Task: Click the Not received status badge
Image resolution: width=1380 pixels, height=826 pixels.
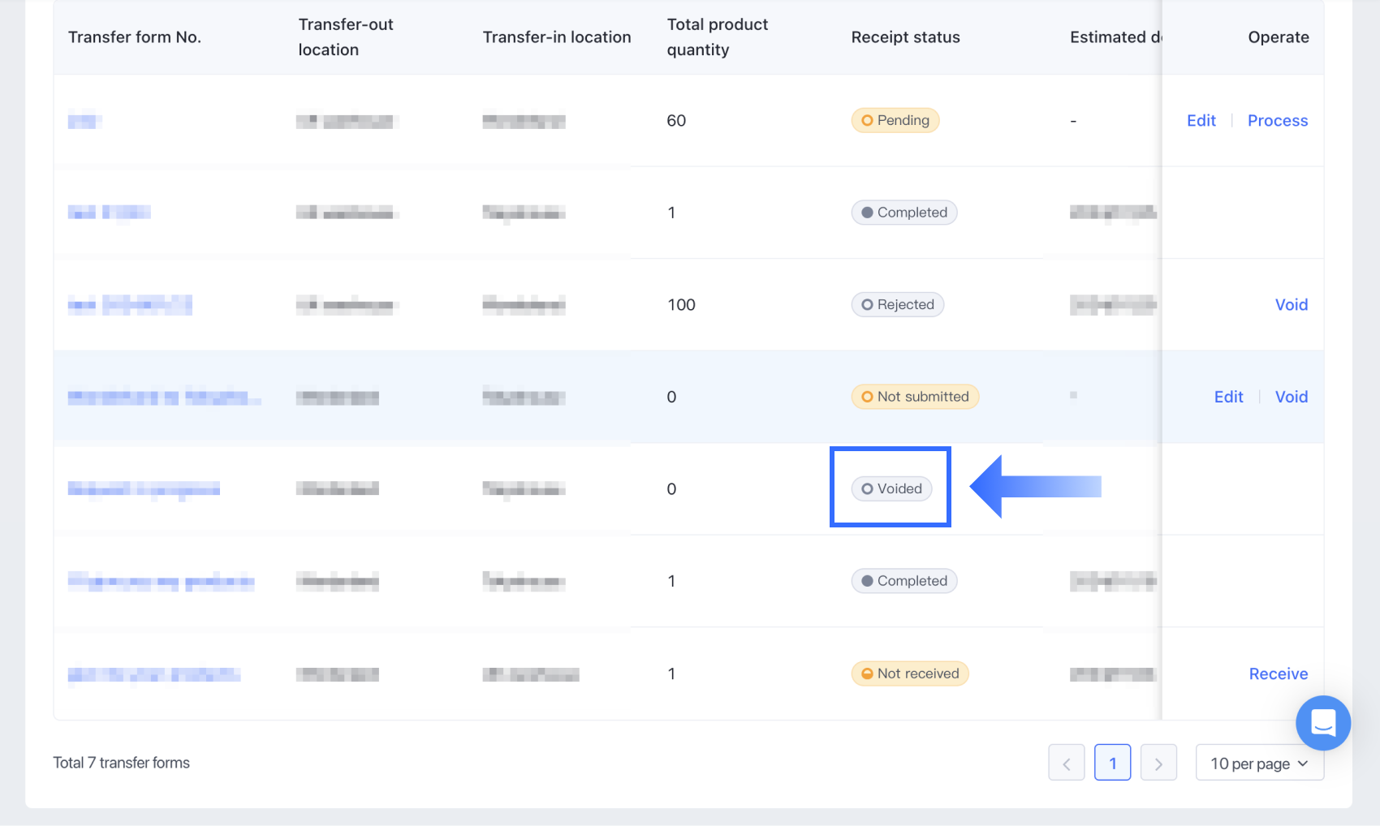Action: click(909, 674)
